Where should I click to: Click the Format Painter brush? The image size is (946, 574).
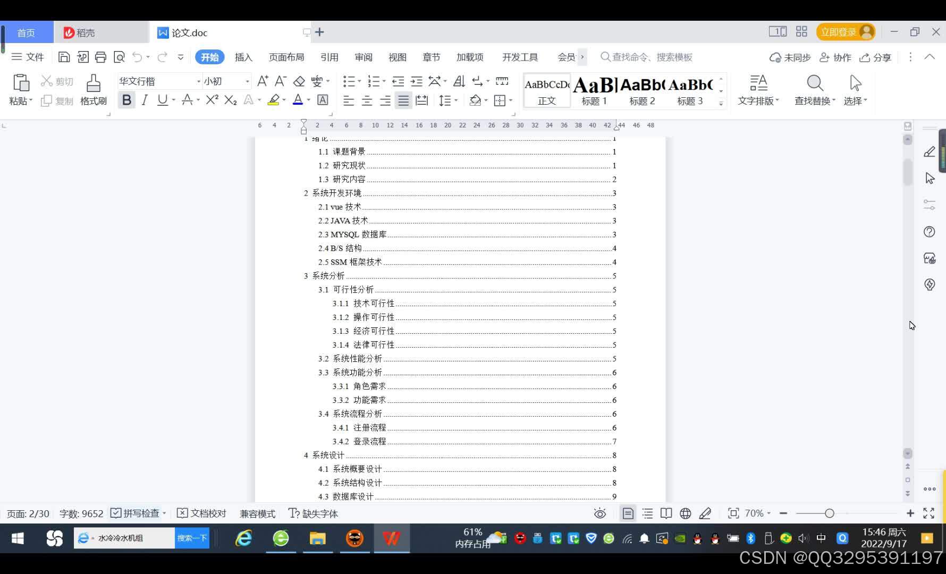94,83
